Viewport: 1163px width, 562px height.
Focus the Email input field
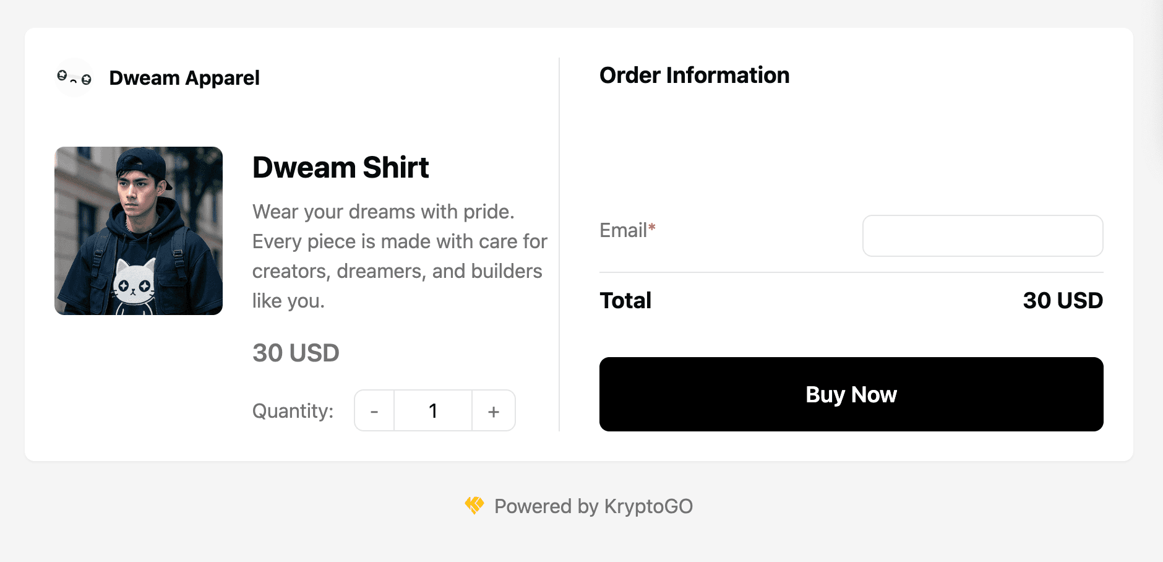tap(982, 236)
